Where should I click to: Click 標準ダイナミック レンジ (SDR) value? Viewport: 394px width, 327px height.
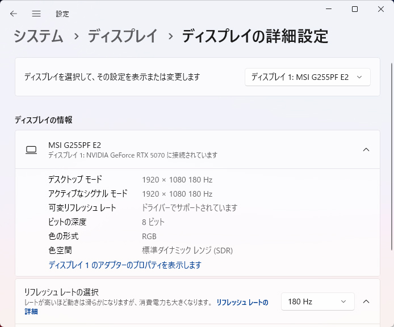click(187, 250)
